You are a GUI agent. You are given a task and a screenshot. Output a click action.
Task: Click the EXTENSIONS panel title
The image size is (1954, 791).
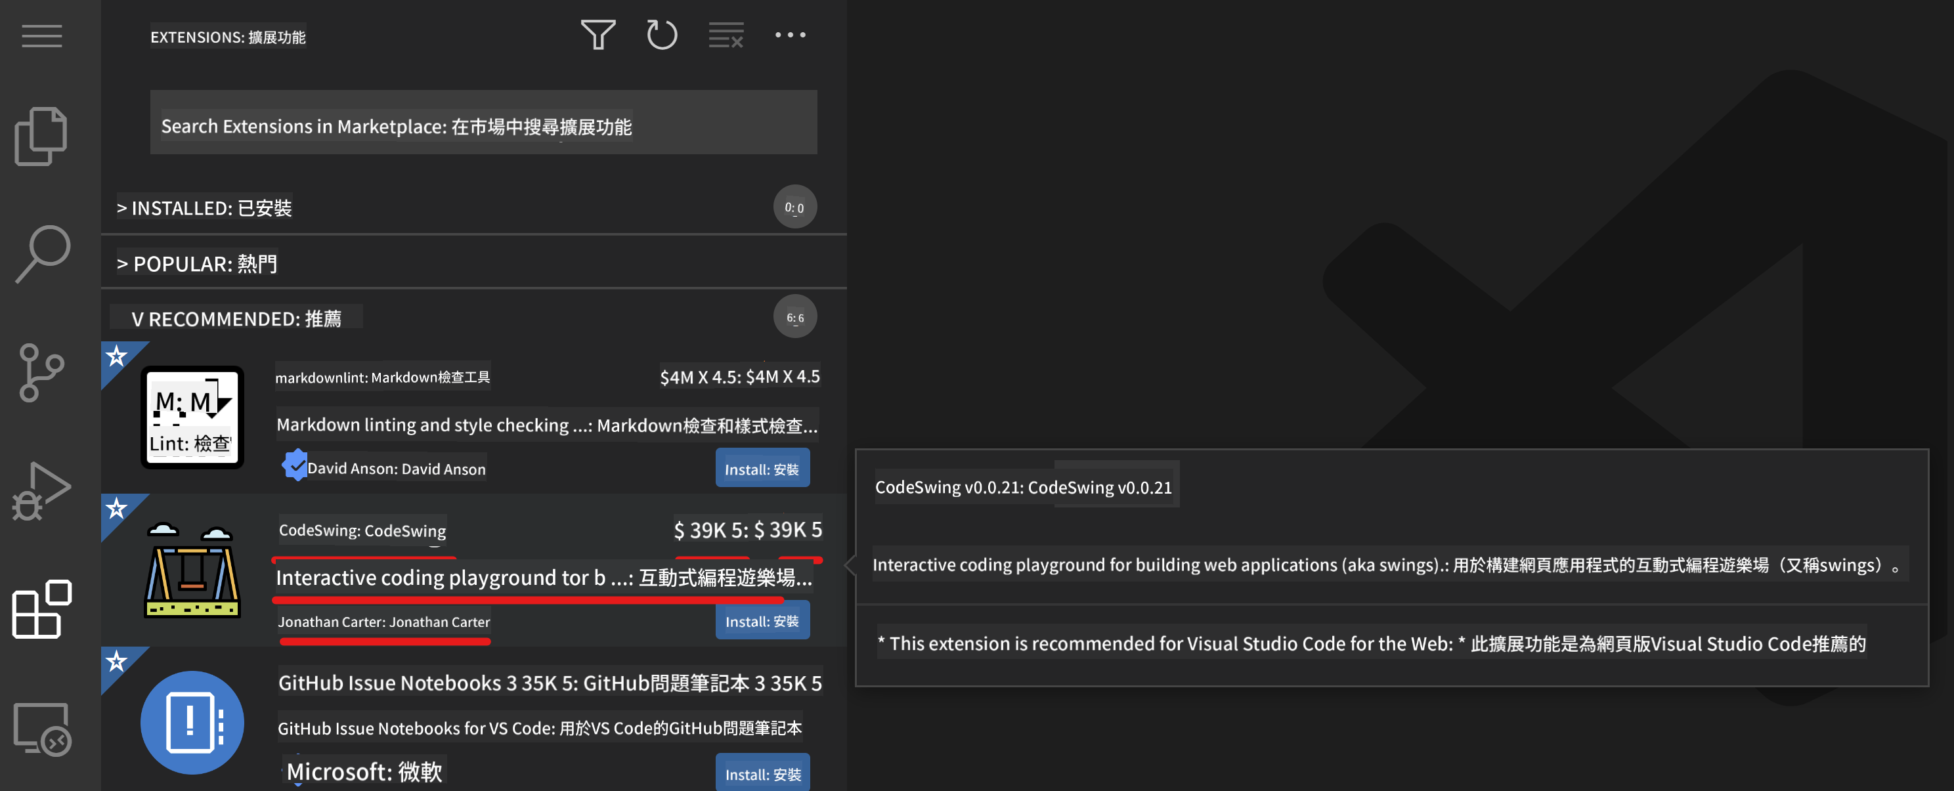click(x=228, y=37)
